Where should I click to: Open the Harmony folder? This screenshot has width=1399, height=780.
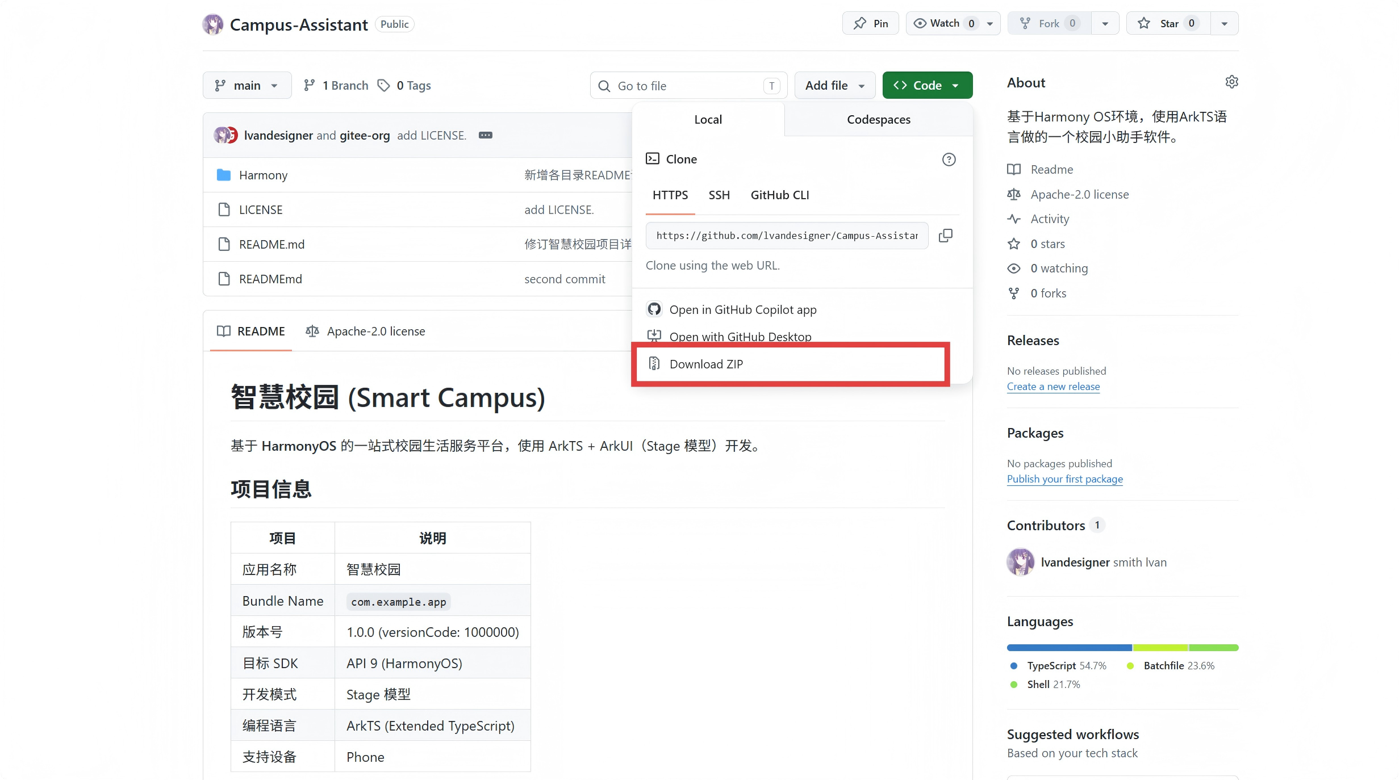tap(263, 175)
